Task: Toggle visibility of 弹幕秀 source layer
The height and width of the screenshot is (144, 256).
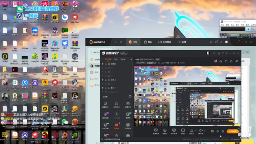Action: (103, 64)
